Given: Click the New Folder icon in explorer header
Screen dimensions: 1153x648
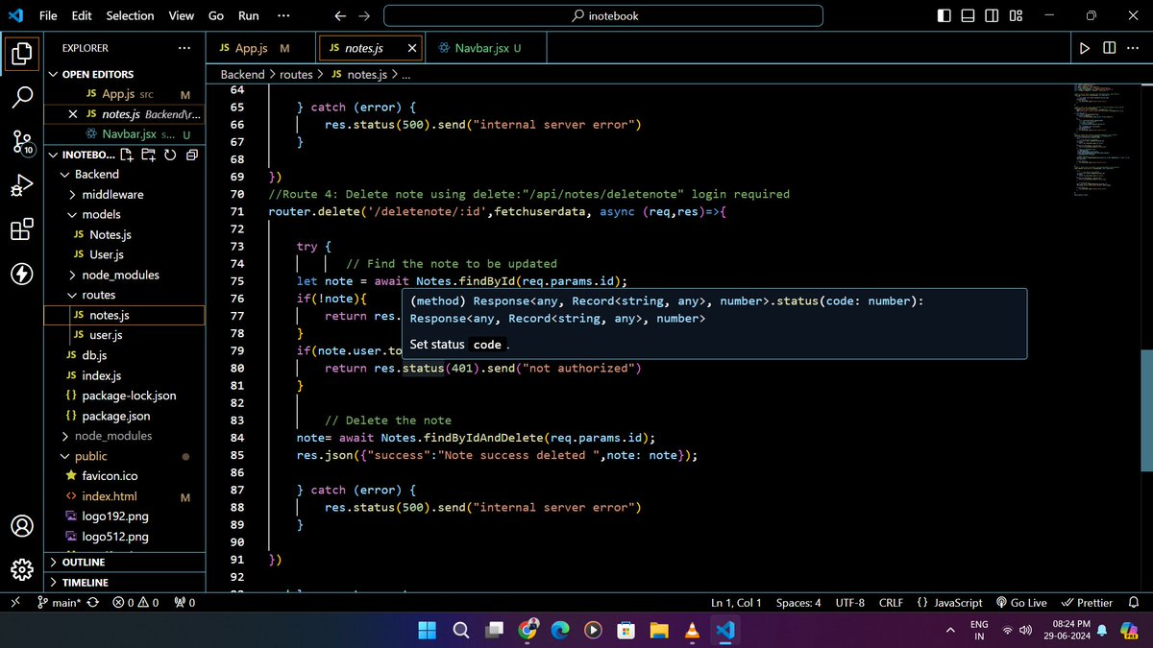Looking at the screenshot, I should (149, 155).
